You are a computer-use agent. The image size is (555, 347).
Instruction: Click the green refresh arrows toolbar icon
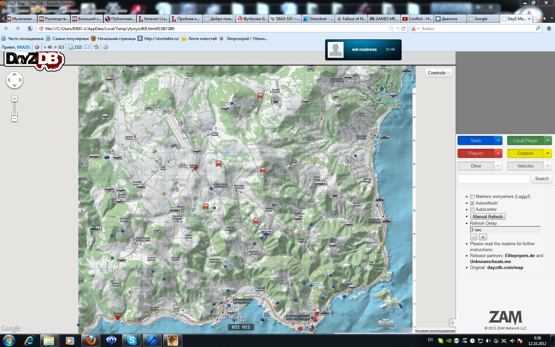pos(96,47)
